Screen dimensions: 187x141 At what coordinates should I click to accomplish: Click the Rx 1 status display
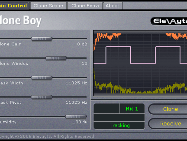(x=132, y=109)
